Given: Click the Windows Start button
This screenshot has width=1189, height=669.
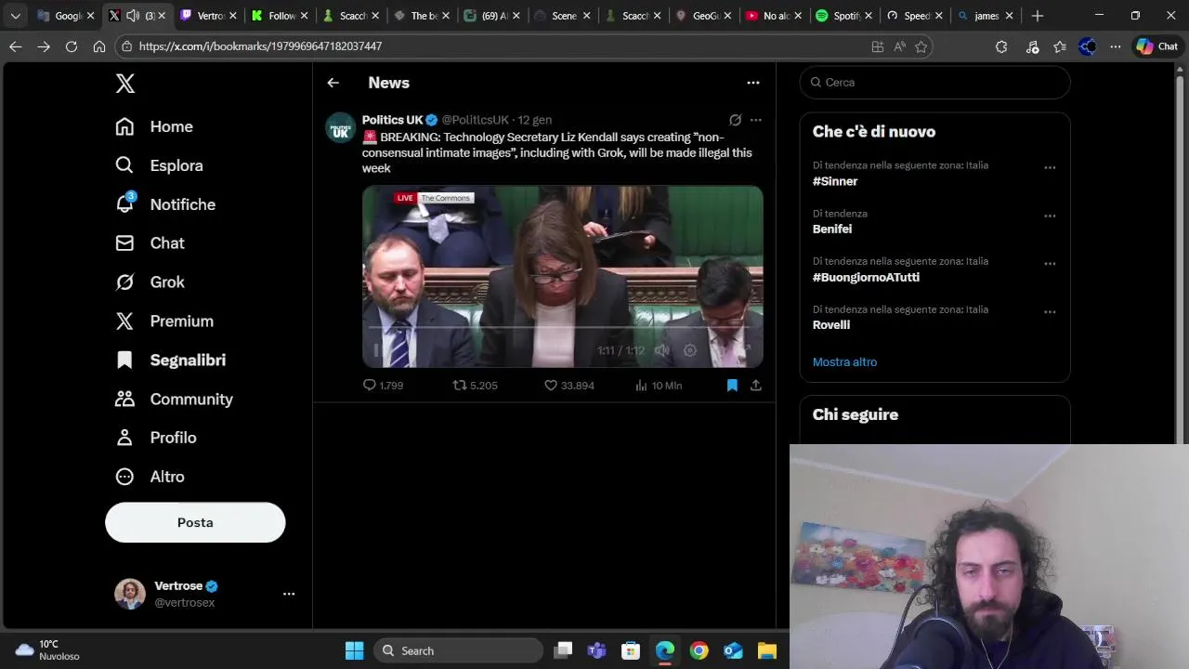Looking at the screenshot, I should [355, 650].
